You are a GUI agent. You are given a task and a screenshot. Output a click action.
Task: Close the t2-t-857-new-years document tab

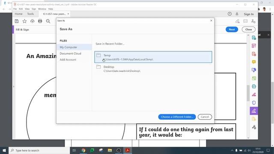coord(68,14)
